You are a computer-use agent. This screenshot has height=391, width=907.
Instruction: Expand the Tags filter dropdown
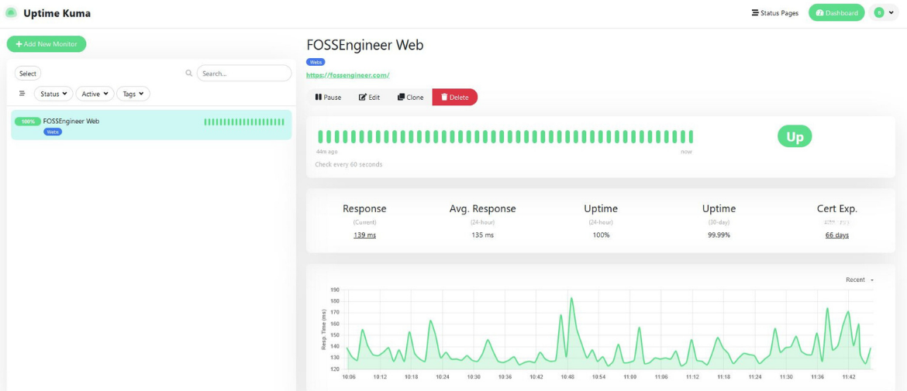click(x=133, y=94)
